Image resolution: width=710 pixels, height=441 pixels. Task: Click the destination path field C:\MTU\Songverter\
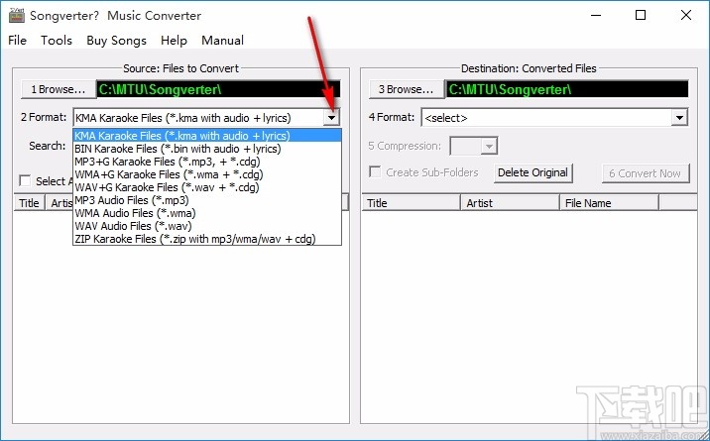[567, 89]
